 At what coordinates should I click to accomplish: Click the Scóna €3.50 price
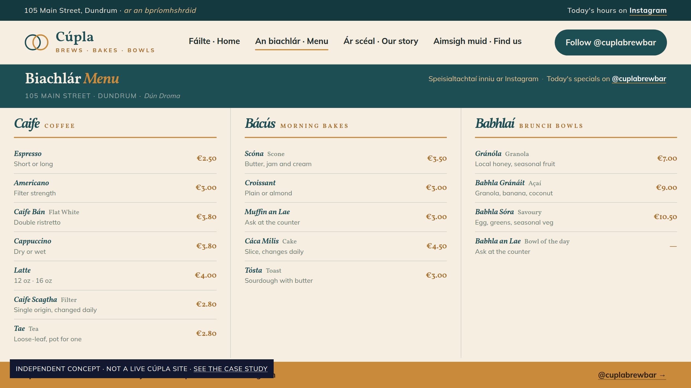[x=437, y=158]
